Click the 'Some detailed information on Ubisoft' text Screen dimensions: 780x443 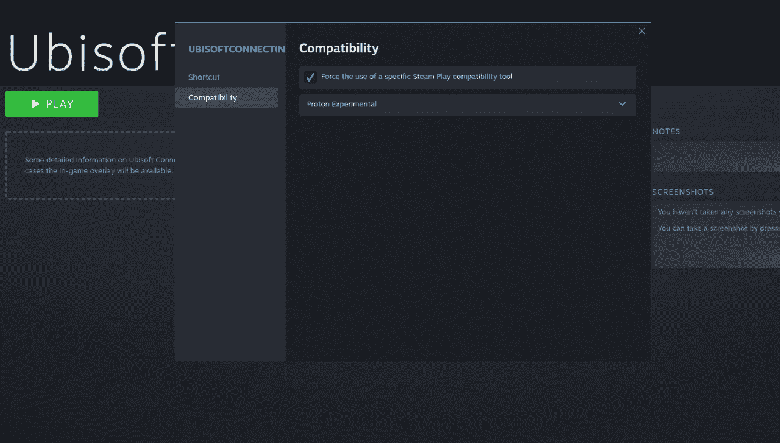(100, 160)
